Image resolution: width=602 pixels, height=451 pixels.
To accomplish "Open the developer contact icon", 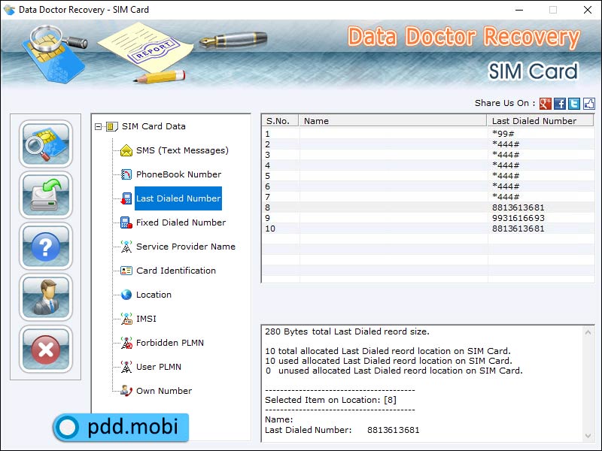I will point(45,298).
